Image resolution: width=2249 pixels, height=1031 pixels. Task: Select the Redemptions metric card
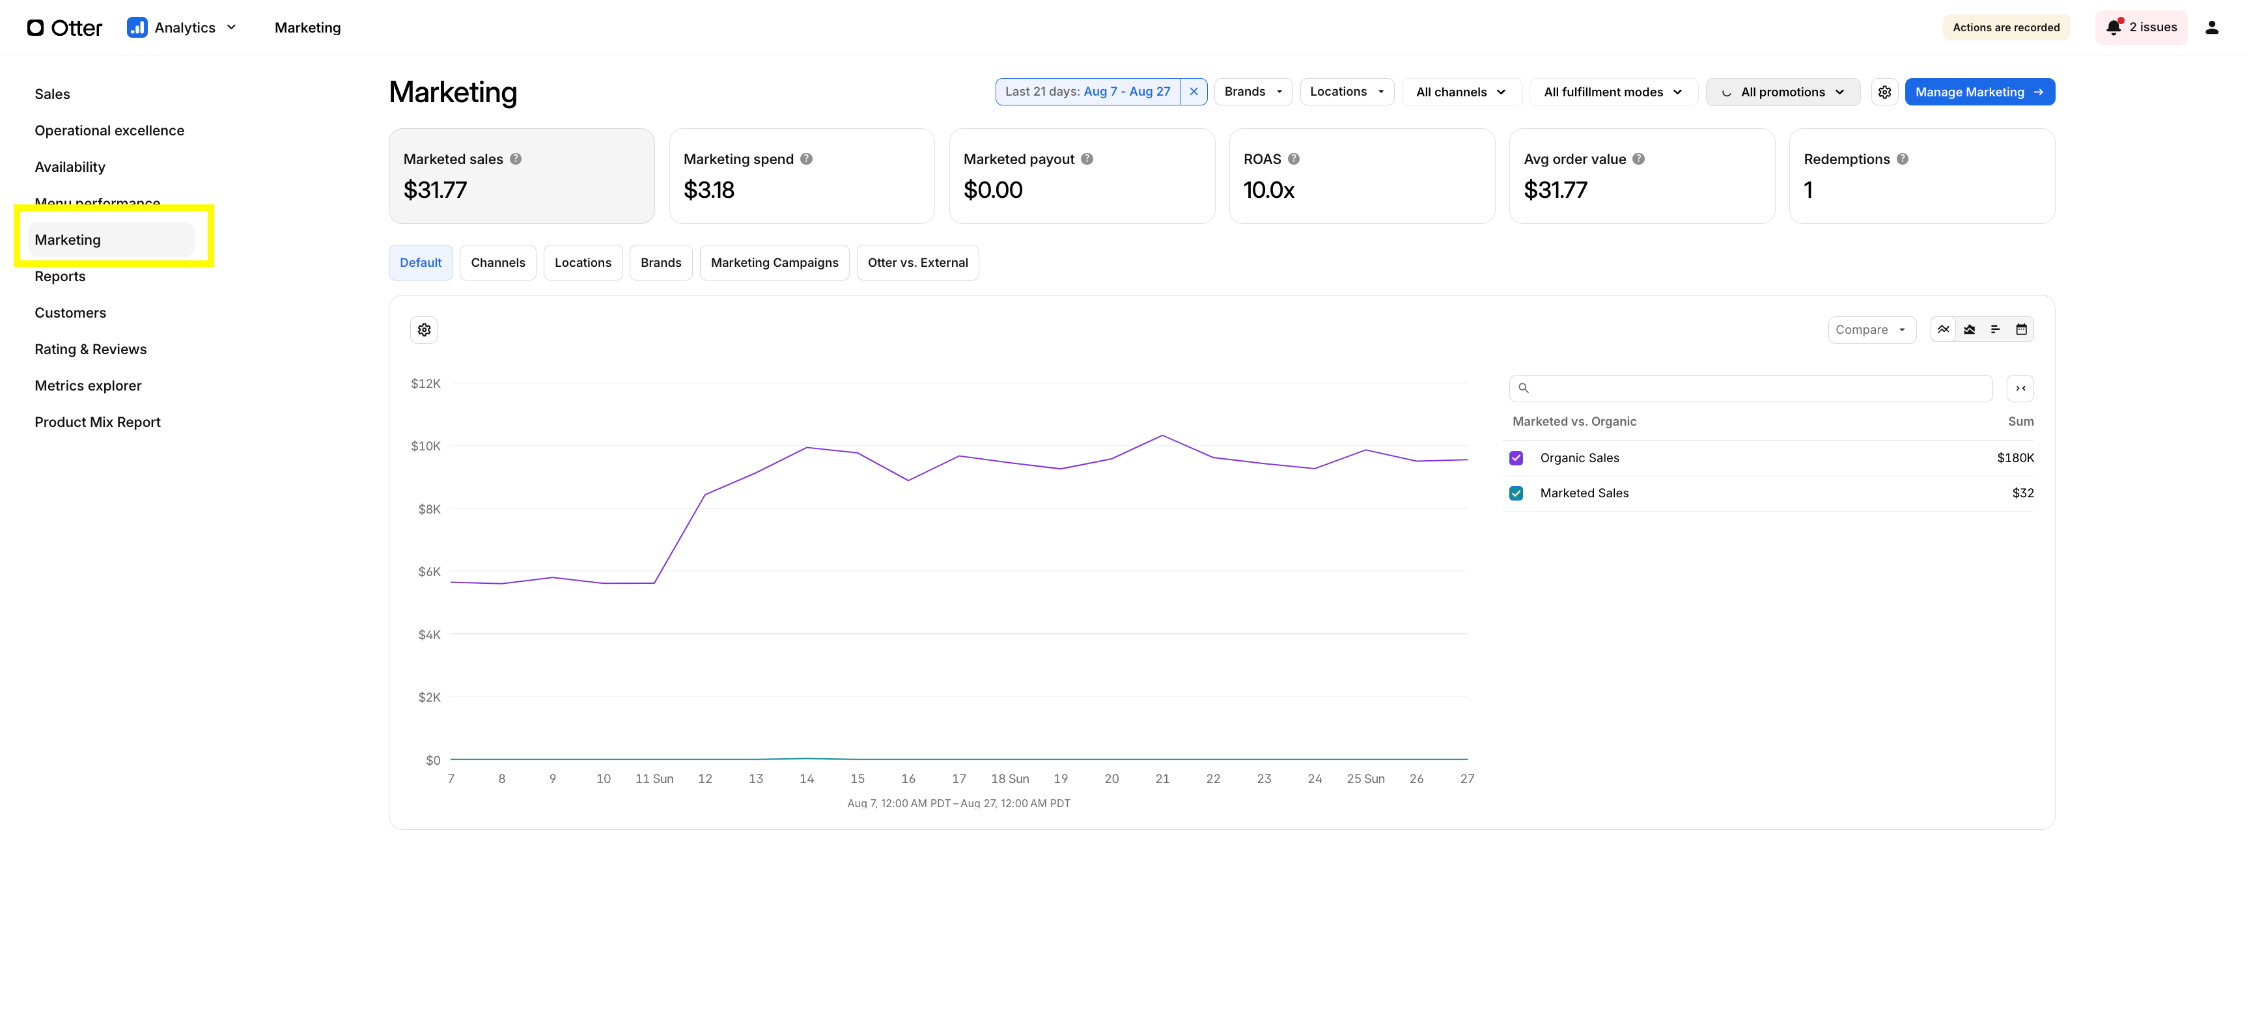[x=1923, y=176]
